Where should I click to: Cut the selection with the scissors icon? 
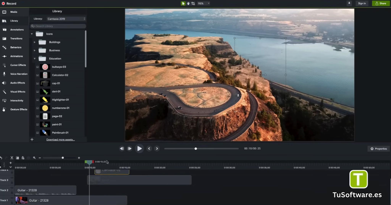(12, 158)
